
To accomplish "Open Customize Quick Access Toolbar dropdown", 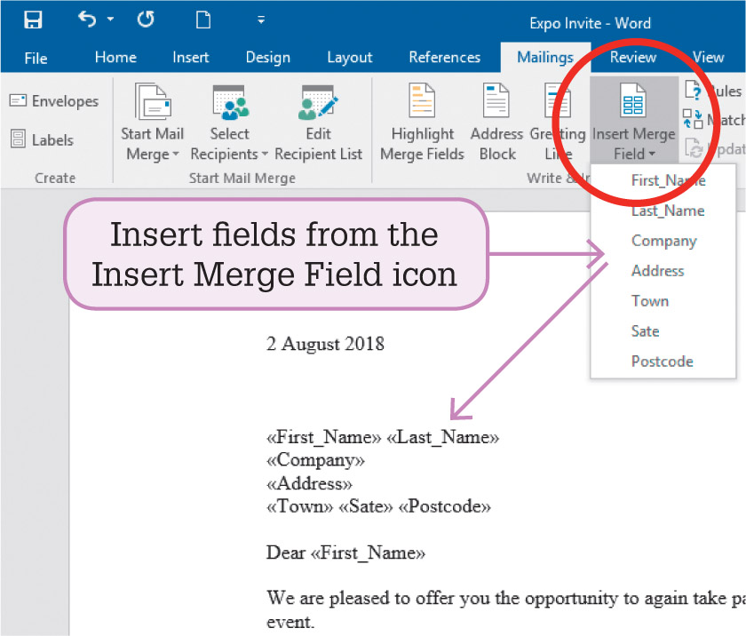I will pos(261,20).
